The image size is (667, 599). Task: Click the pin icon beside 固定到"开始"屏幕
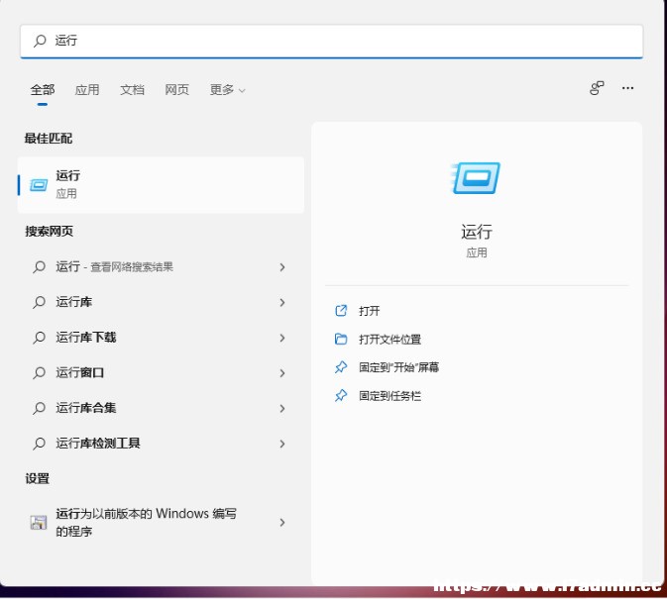341,367
